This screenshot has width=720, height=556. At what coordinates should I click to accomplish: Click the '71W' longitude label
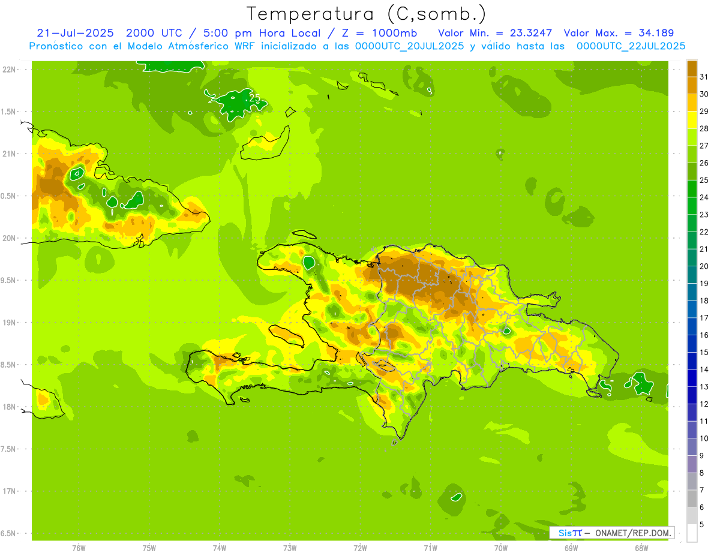tap(430, 548)
